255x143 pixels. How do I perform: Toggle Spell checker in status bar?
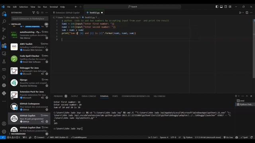click(244, 137)
